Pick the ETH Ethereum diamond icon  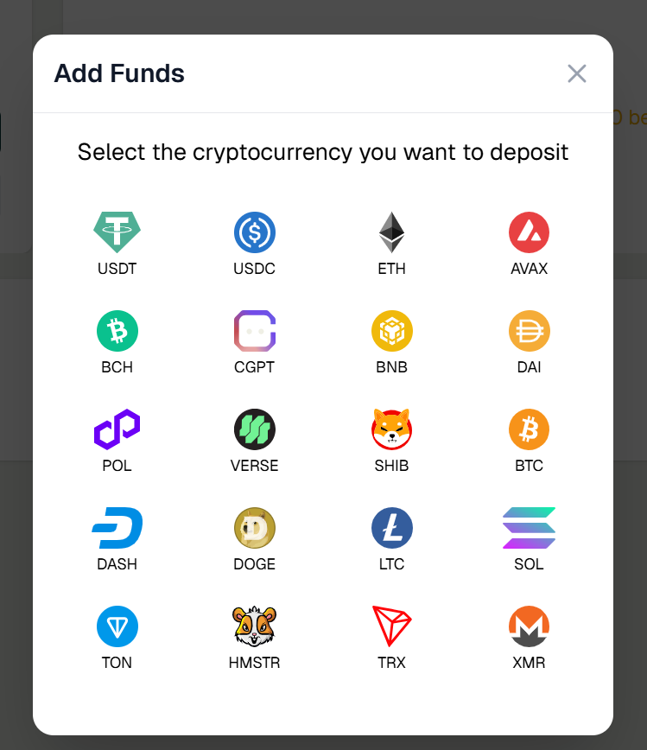[391, 232]
